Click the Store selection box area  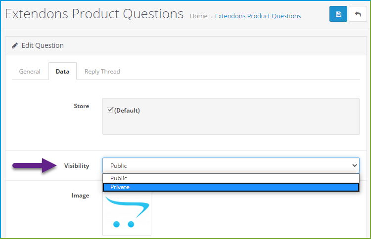pos(231,116)
